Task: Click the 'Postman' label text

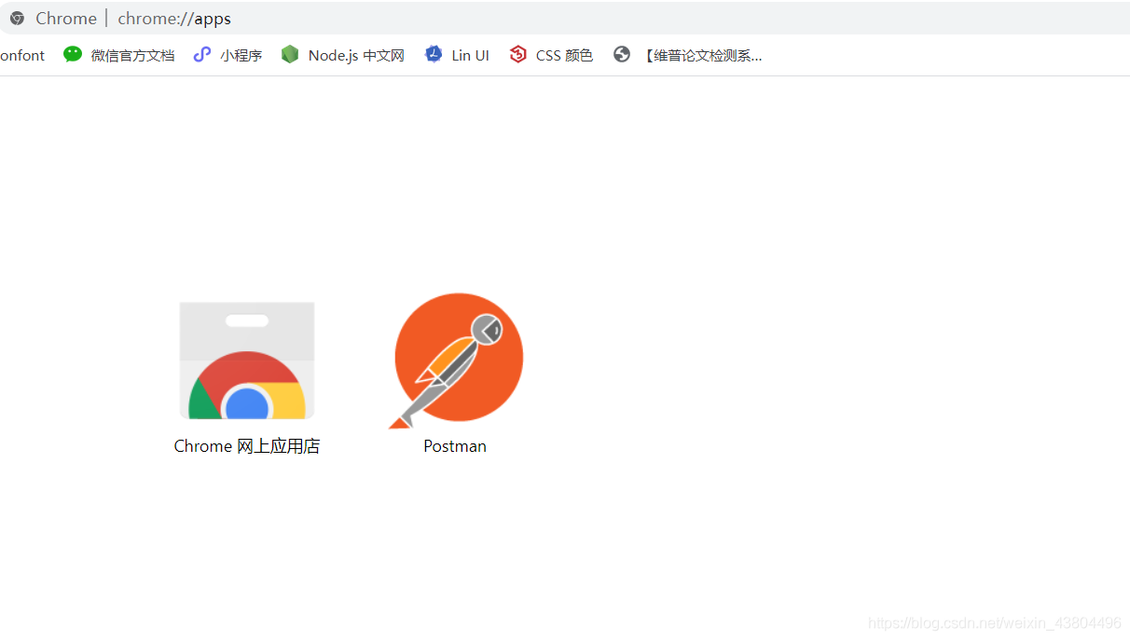Action: pos(455,446)
